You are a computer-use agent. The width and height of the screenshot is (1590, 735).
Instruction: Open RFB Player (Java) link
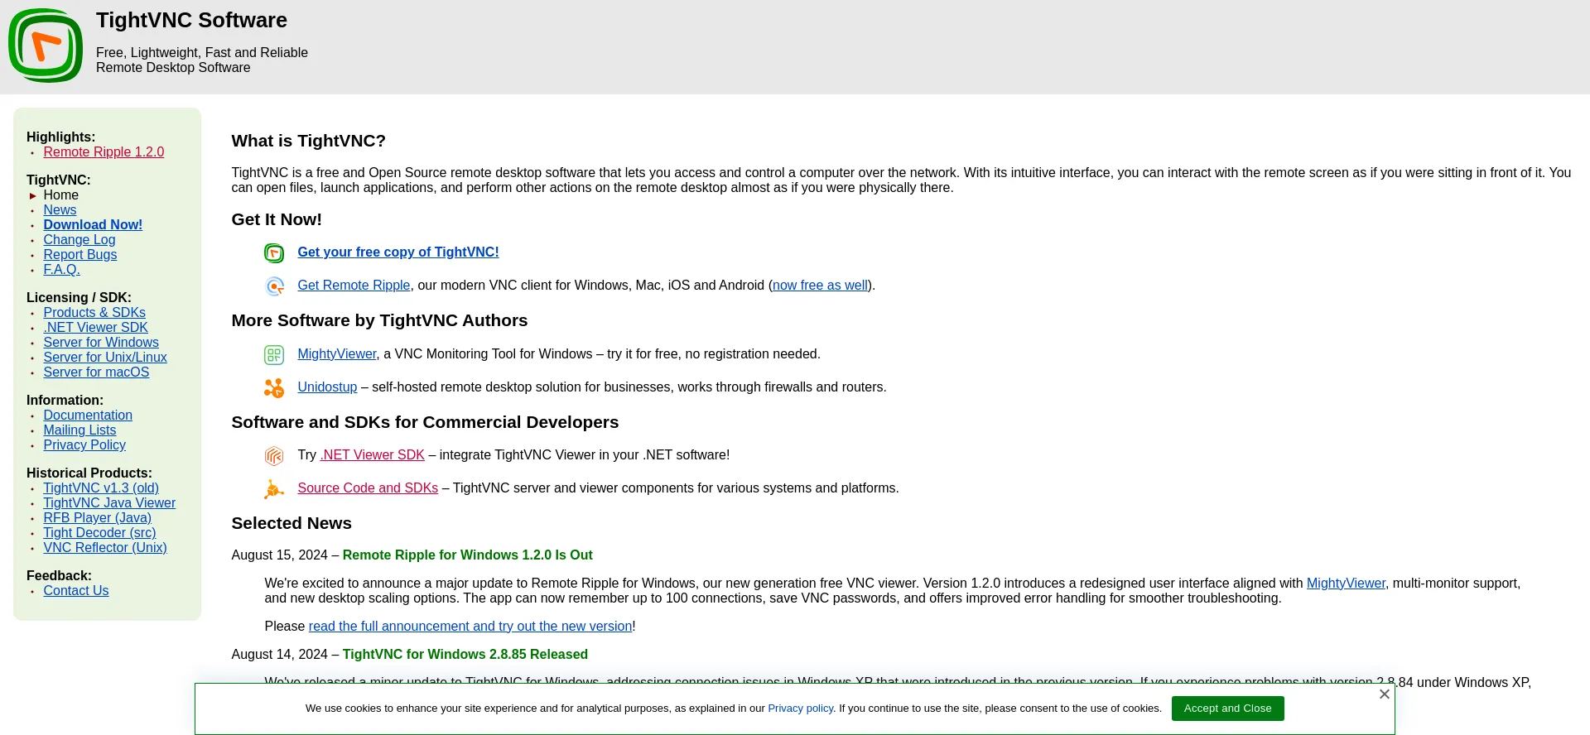[98, 518]
